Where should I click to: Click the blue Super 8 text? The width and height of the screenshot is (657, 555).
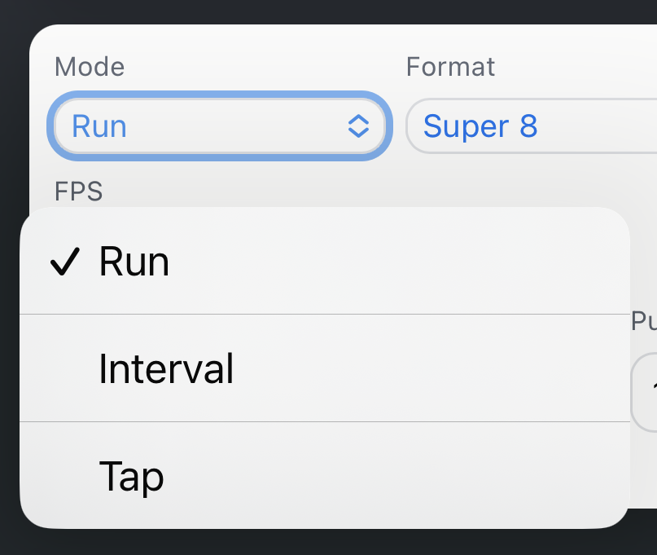(x=480, y=126)
